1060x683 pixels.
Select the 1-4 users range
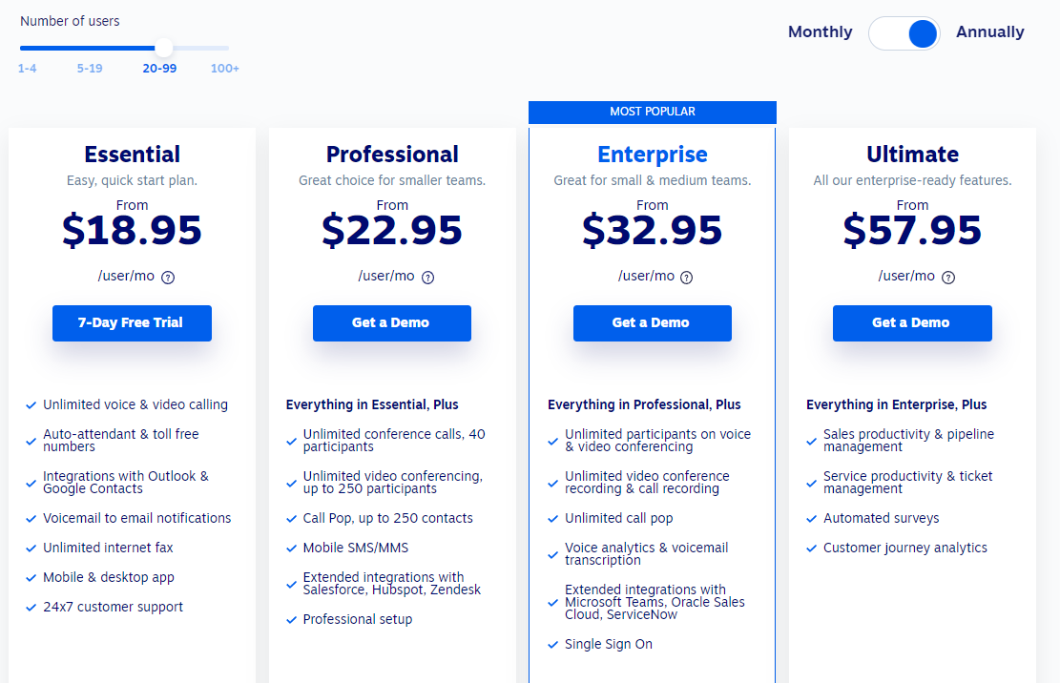(x=27, y=69)
